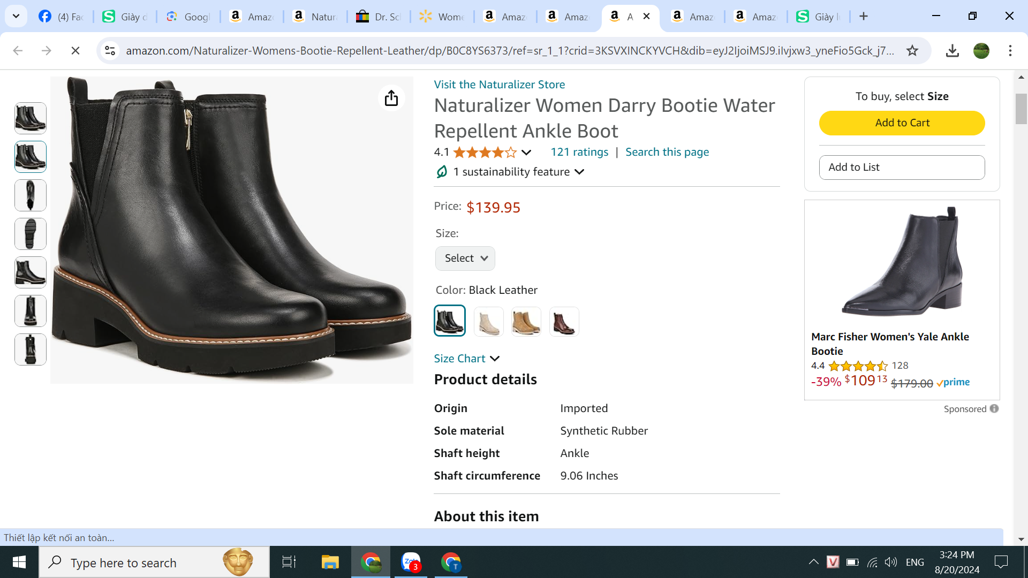
Task: View the boot sole thumbnail image
Action: point(31,234)
